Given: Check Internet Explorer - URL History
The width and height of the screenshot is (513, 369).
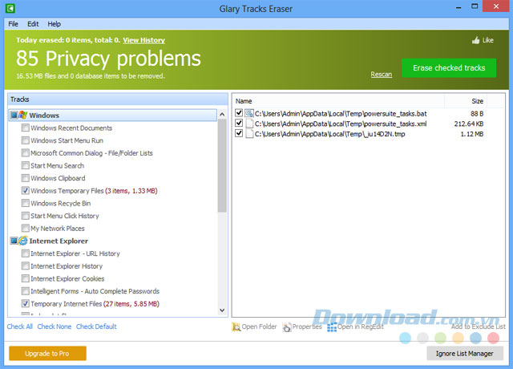Looking at the screenshot, I should coord(25,253).
